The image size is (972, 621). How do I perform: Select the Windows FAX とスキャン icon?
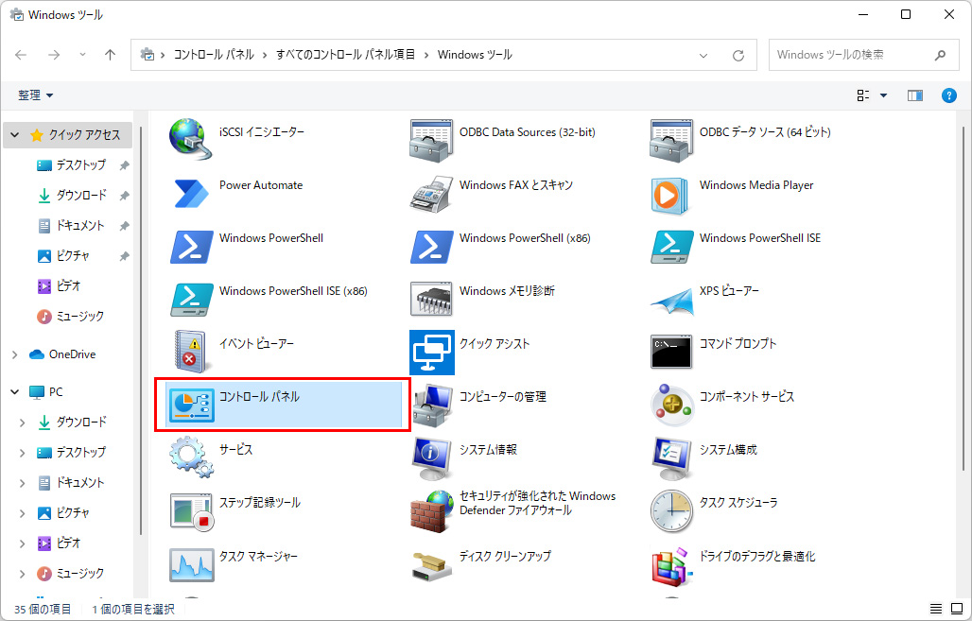pyautogui.click(x=431, y=194)
